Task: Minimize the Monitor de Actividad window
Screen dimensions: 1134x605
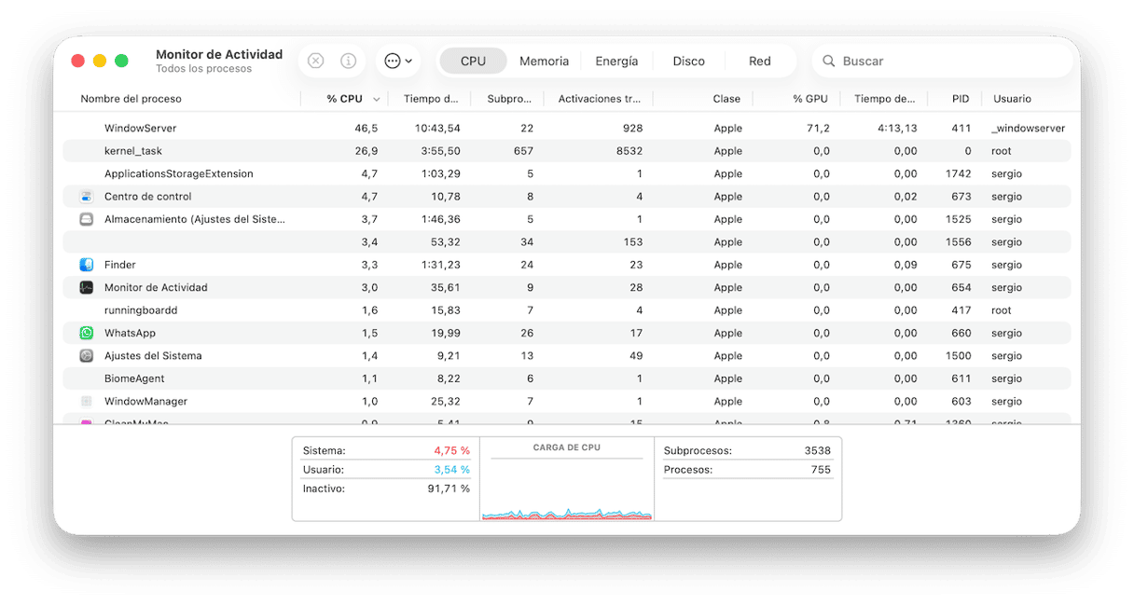Action: coord(99,61)
